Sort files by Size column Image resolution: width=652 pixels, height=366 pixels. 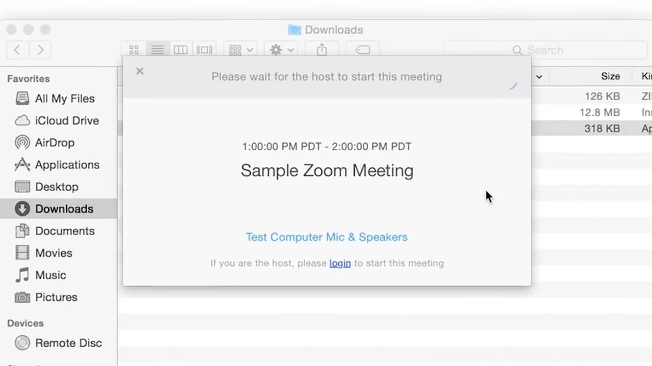pyautogui.click(x=610, y=76)
